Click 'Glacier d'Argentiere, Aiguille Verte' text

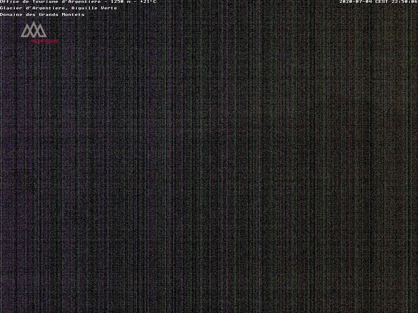point(59,8)
